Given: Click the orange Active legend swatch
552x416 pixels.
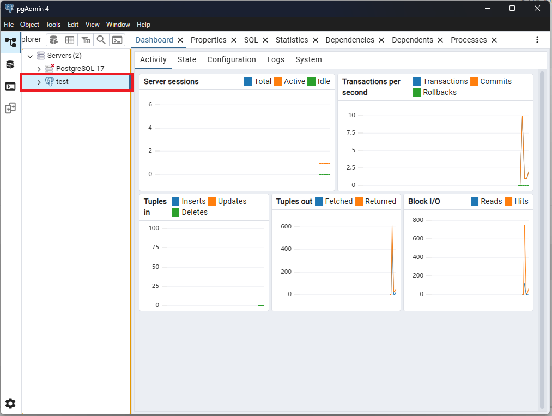Looking at the screenshot, I should pyautogui.click(x=277, y=81).
